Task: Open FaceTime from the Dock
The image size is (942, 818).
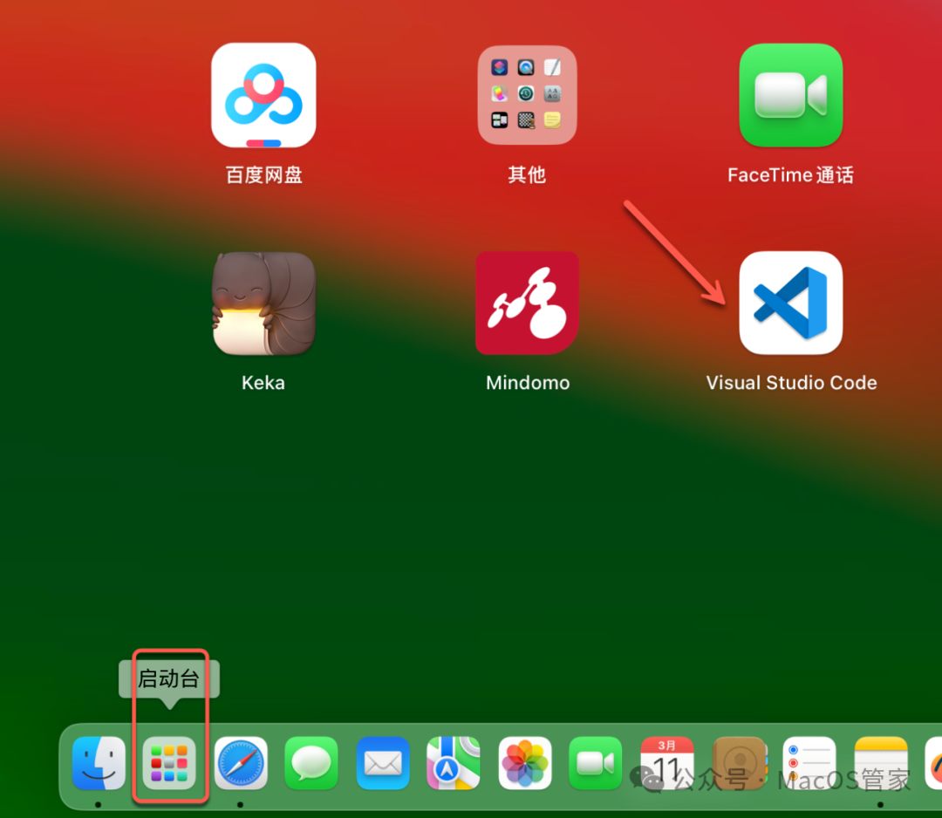Action: coord(596,763)
